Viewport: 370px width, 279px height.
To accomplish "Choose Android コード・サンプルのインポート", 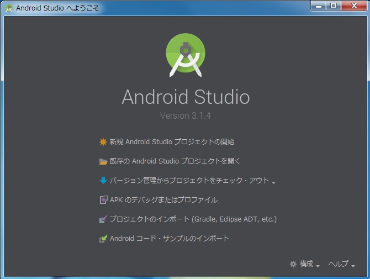I will (170, 239).
